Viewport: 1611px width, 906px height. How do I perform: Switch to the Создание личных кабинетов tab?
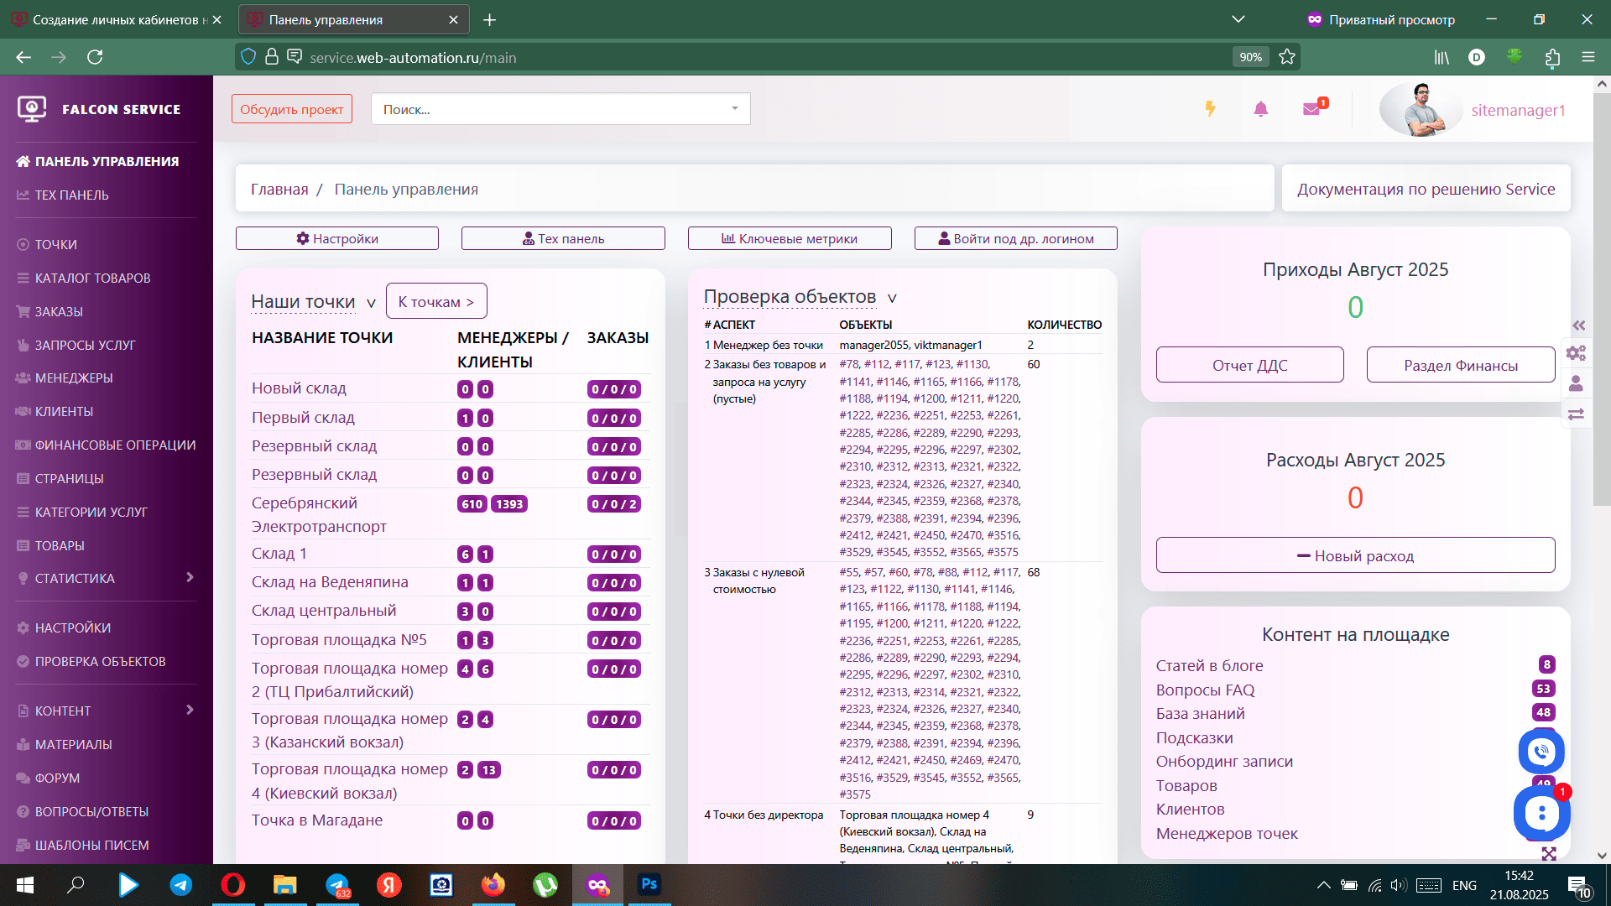[117, 19]
